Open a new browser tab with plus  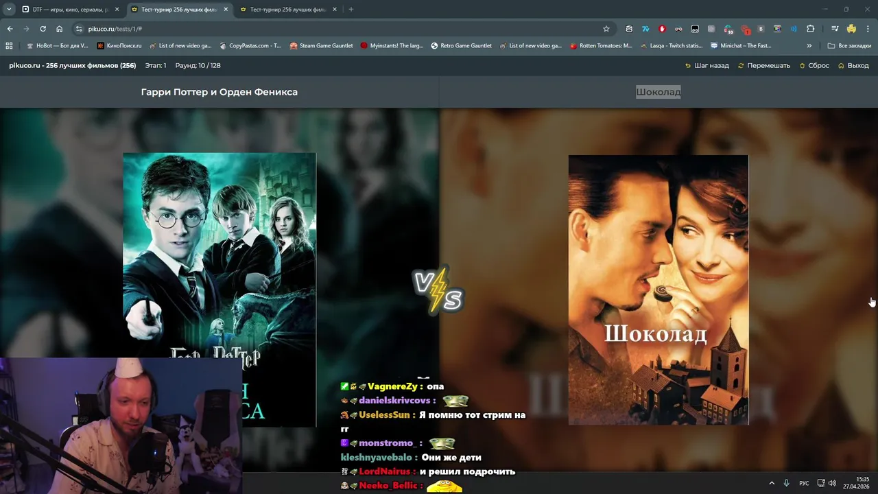(351, 10)
